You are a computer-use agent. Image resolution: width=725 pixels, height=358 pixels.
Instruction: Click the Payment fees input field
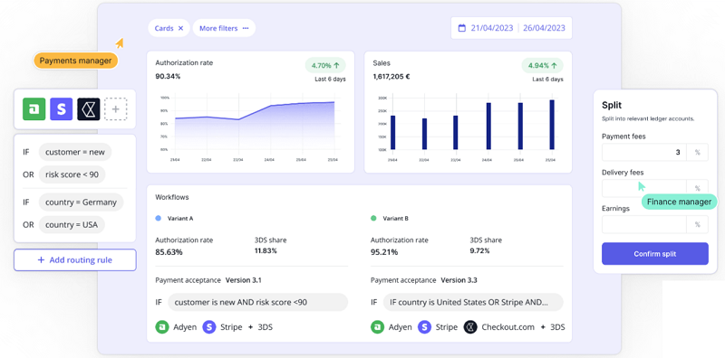(x=644, y=152)
